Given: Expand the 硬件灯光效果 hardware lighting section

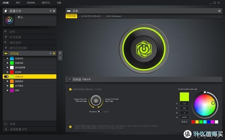Looking at the screenshot, I should pos(29,48).
